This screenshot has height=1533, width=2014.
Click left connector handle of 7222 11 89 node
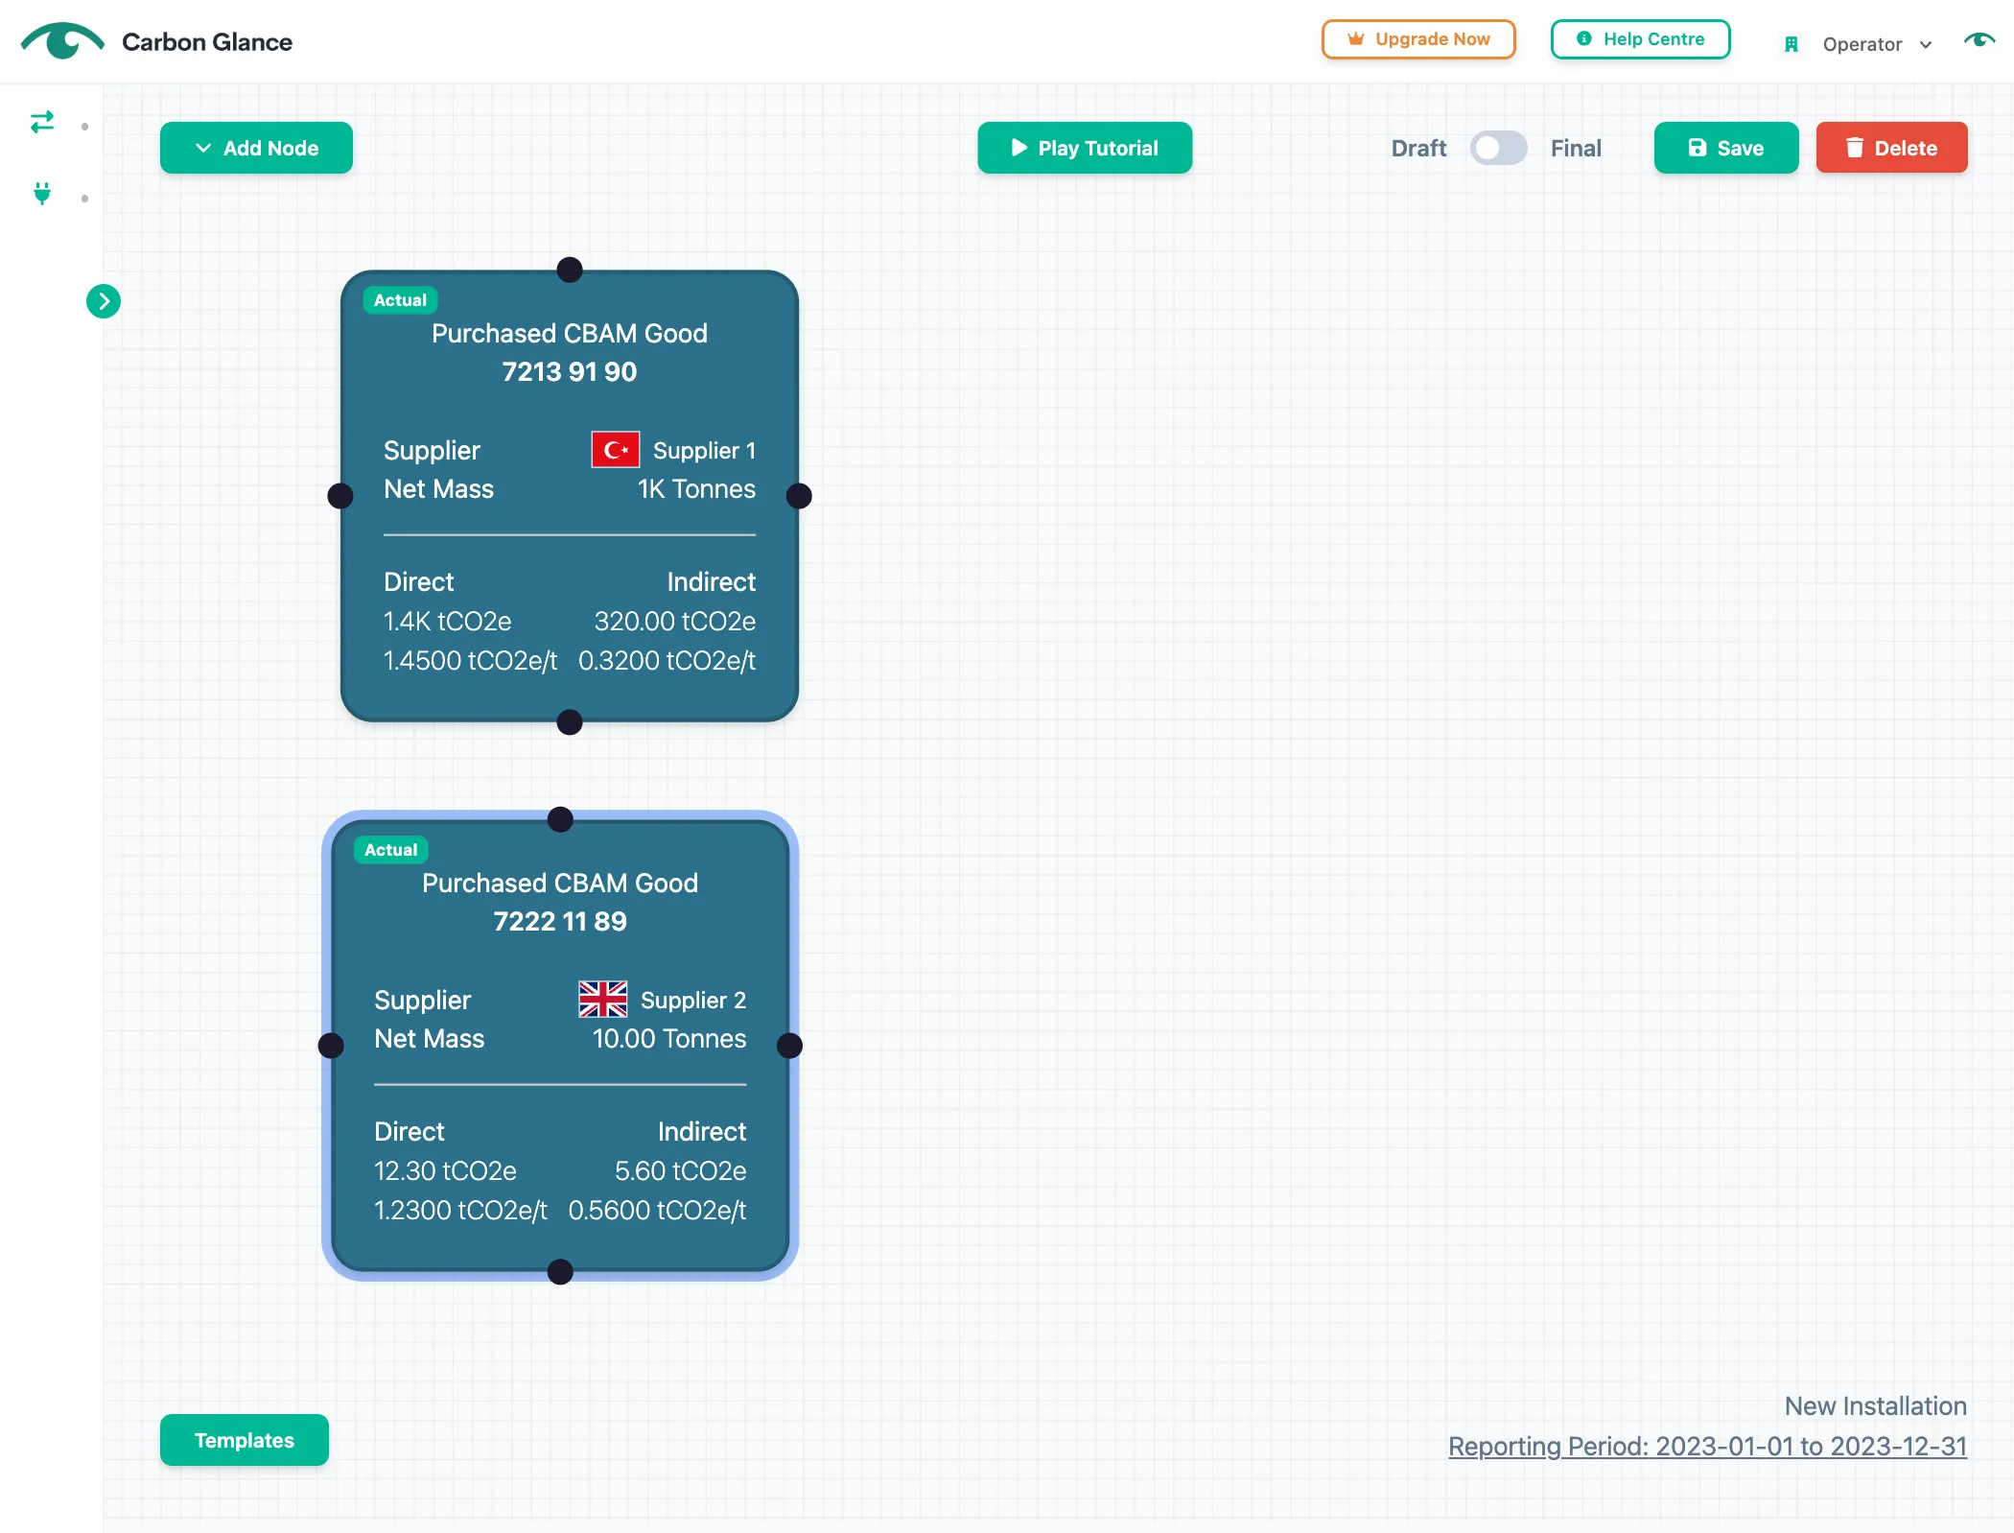331,1046
